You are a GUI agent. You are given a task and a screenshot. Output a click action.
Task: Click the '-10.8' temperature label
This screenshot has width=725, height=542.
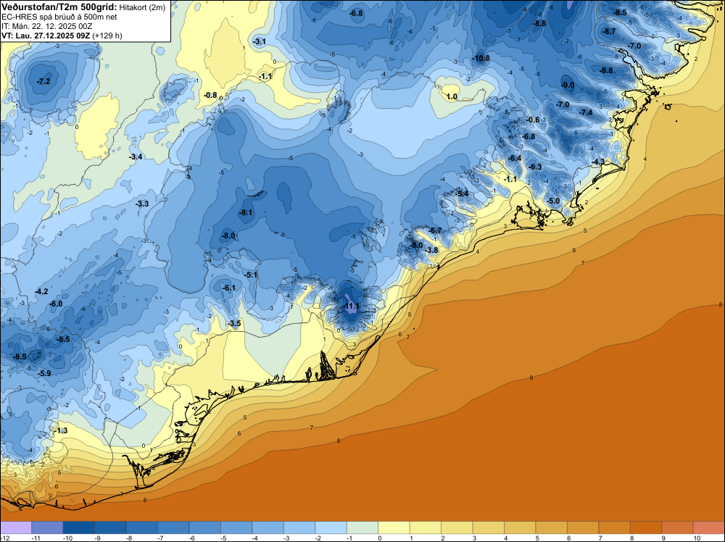click(481, 58)
